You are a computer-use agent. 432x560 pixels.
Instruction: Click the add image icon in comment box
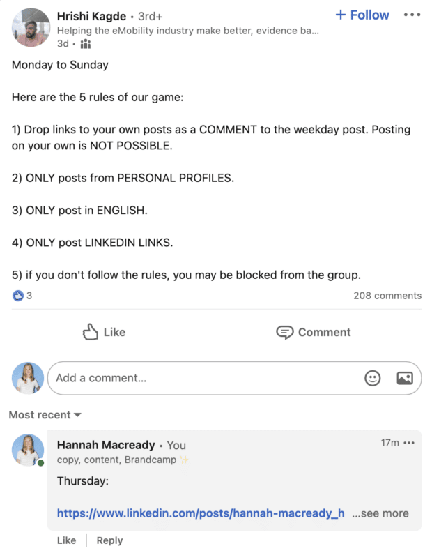pyautogui.click(x=405, y=378)
